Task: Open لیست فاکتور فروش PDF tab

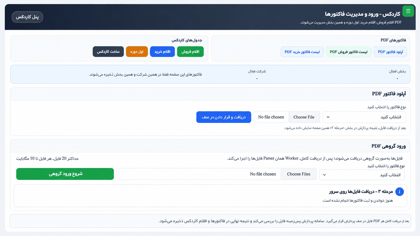Action: (x=349, y=52)
